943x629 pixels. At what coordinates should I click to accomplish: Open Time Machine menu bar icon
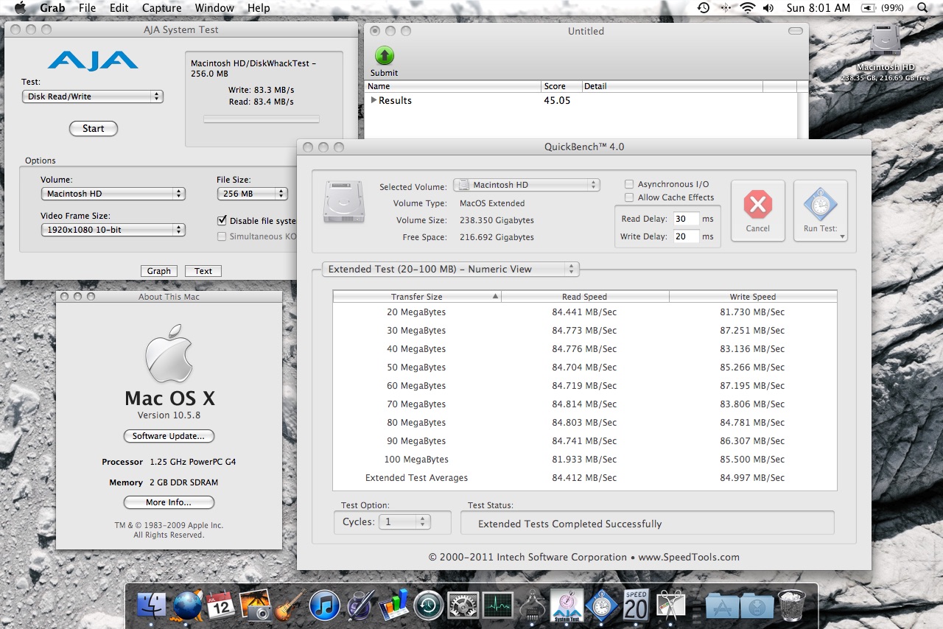tap(704, 8)
